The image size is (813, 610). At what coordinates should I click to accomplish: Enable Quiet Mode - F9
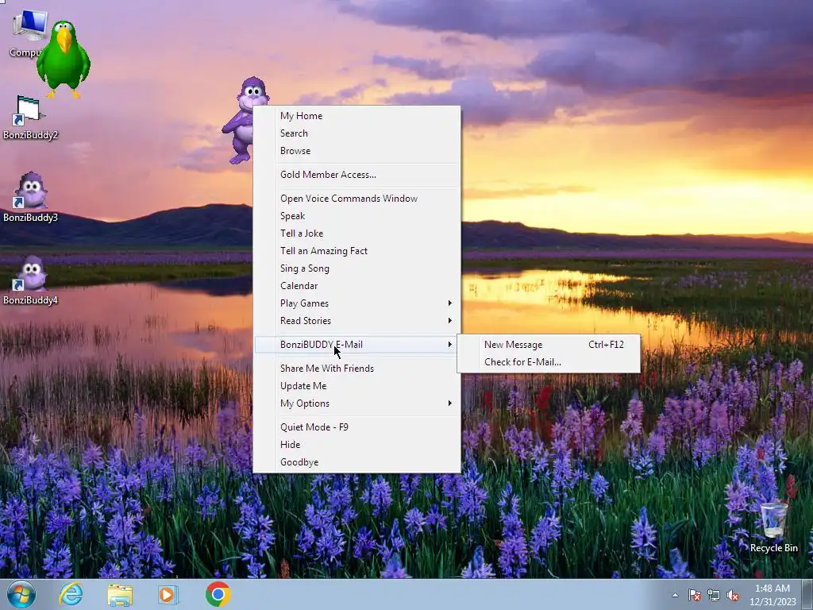point(357,427)
